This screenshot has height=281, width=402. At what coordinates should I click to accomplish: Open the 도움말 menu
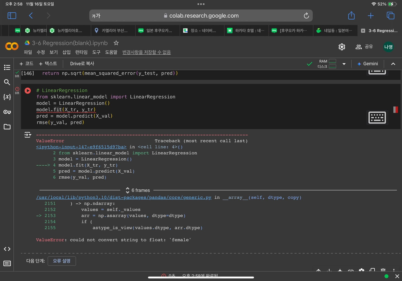coord(111,52)
